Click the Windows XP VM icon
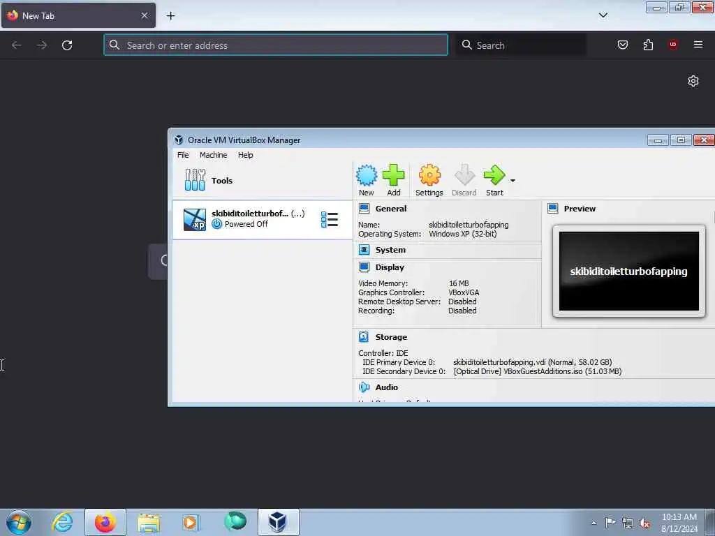Viewport: 715px width, 536px height. point(194,219)
